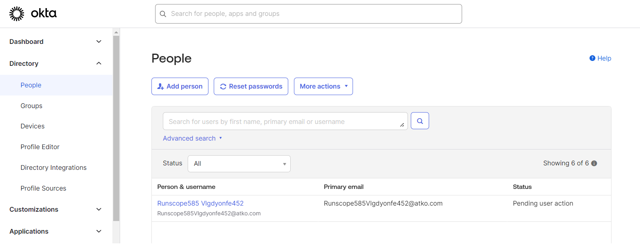Viewport: 640px width, 245px height.
Task: Open the Status filter dropdown
Action: pyautogui.click(x=239, y=164)
